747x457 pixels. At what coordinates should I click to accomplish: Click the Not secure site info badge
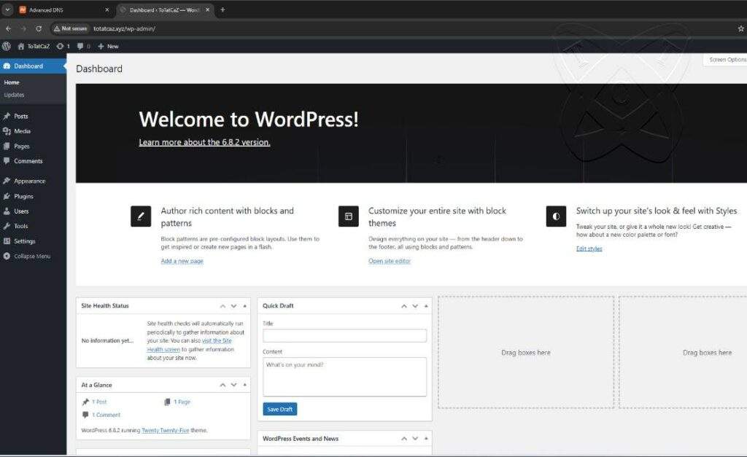[x=71, y=28]
